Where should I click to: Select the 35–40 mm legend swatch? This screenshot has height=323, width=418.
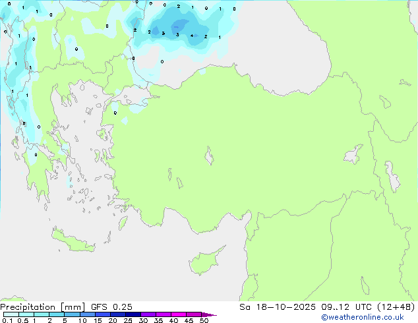click(x=164, y=314)
